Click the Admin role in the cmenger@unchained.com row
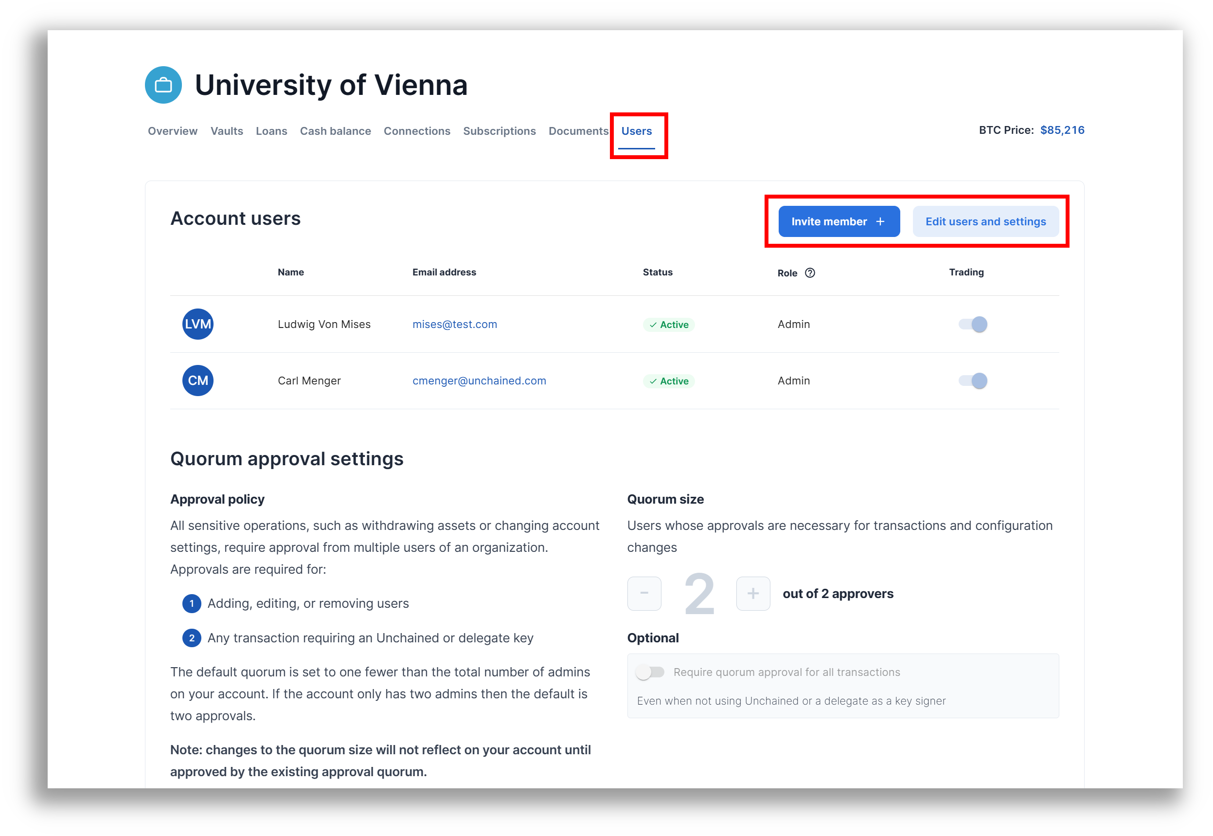 (x=793, y=381)
